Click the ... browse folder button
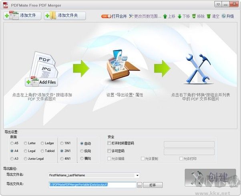Viewport: 241px width, 196px height. pos(140,185)
